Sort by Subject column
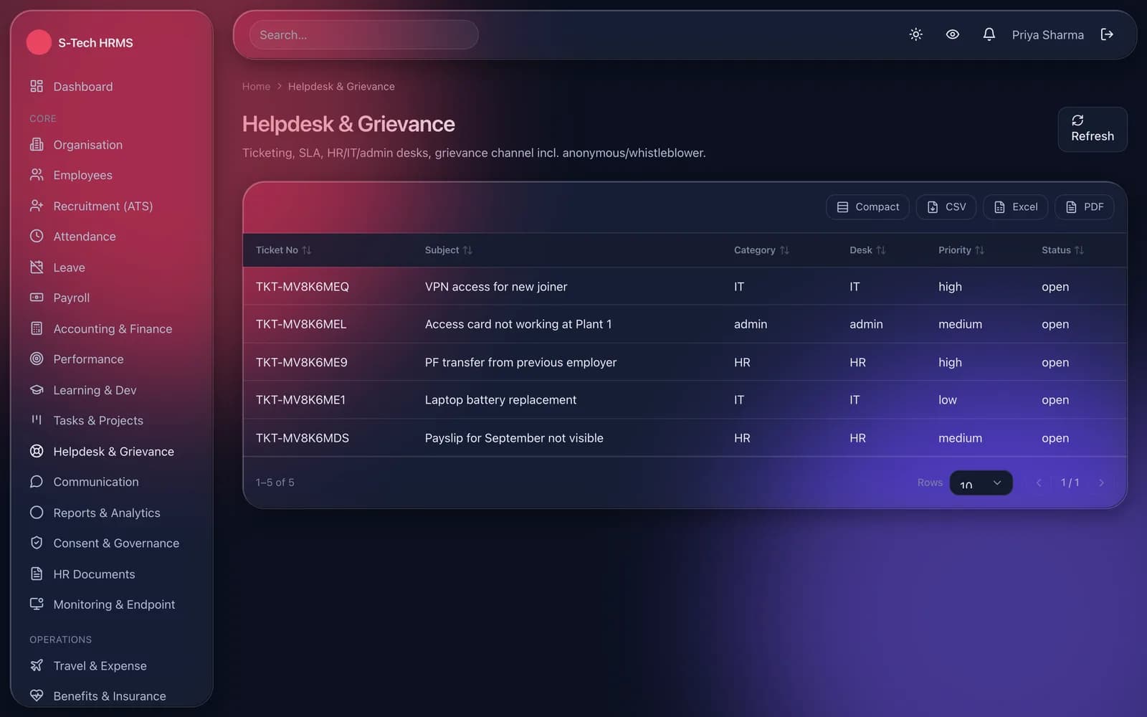Image resolution: width=1147 pixels, height=717 pixels. point(448,250)
